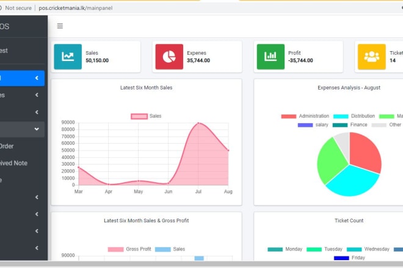Click the 'Latest Six Month Sales' chart title

tap(147, 88)
